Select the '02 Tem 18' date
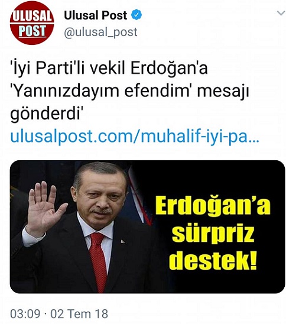This screenshot has height=324, width=286. point(79,314)
